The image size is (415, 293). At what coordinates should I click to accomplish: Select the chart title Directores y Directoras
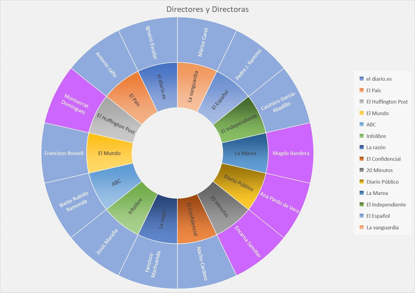pos(208,9)
